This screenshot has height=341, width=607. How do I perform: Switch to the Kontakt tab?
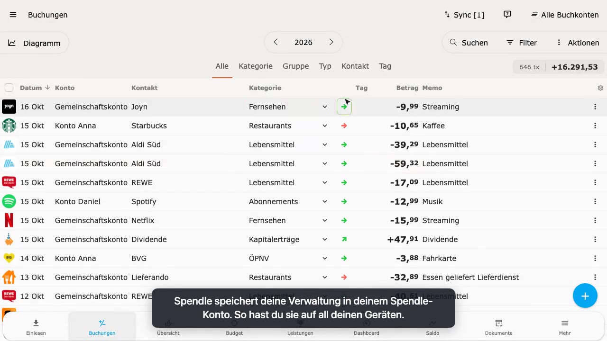tap(355, 66)
